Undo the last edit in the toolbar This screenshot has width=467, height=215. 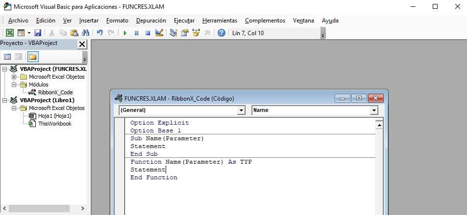[100, 33]
